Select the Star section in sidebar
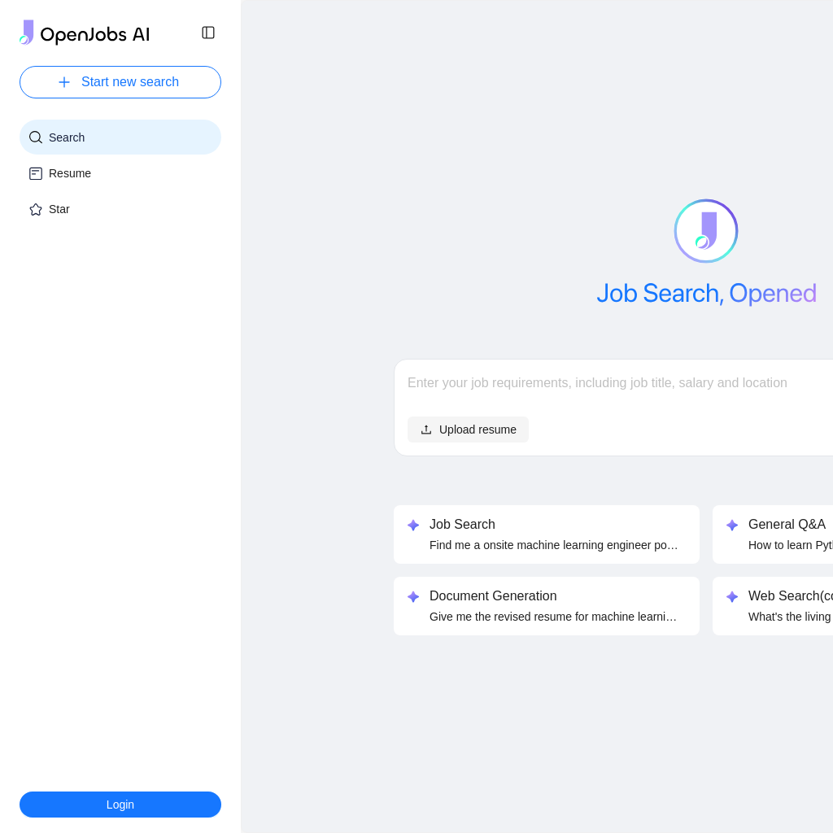Viewport: 833px width, 833px height. coord(120,209)
